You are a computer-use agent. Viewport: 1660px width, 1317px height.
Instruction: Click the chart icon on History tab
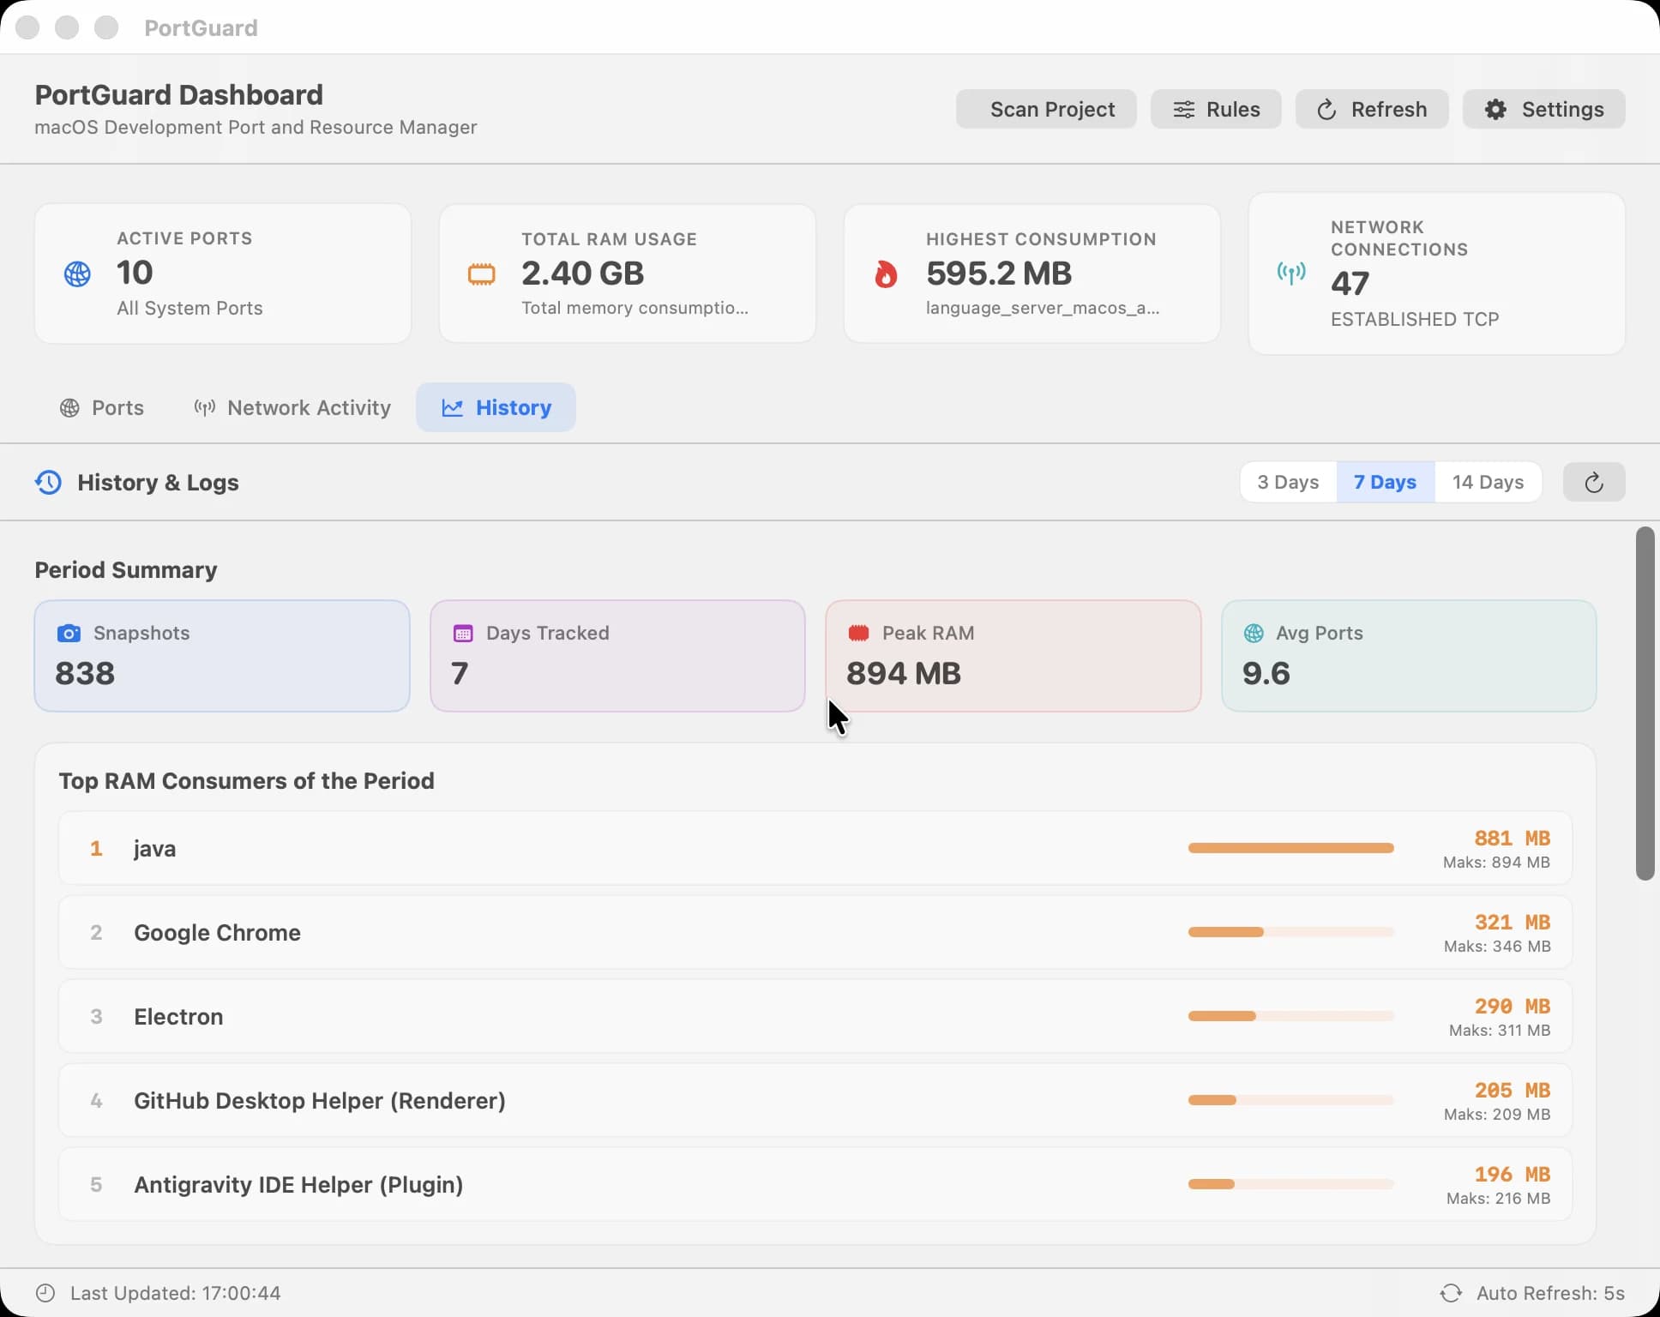[453, 408]
